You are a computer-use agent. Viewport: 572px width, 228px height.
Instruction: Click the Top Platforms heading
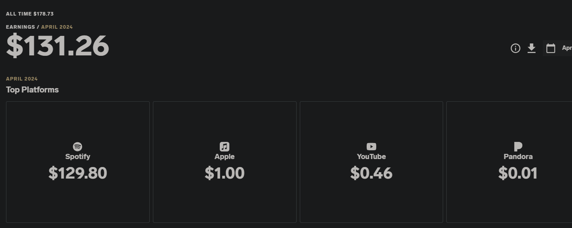pyautogui.click(x=32, y=90)
